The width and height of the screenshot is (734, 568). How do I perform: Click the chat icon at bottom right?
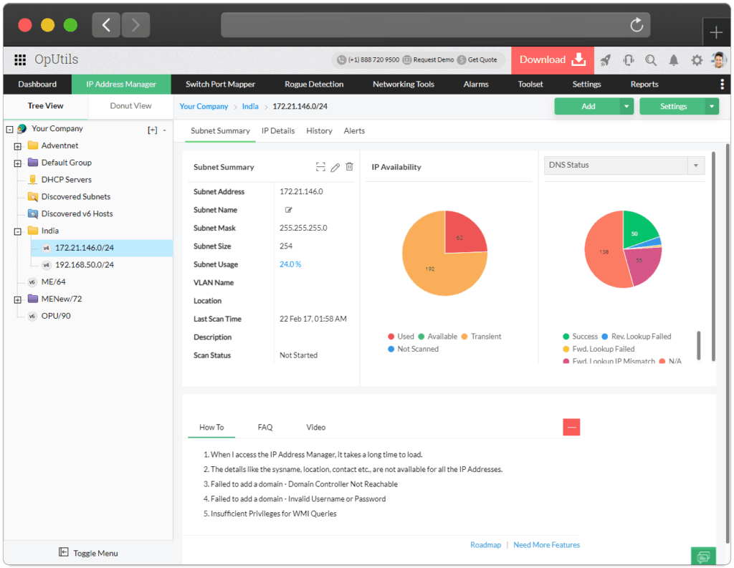point(703,557)
